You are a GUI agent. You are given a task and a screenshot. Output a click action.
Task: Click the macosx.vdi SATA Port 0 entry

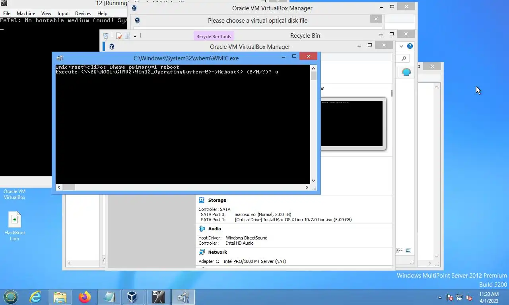tap(263, 214)
